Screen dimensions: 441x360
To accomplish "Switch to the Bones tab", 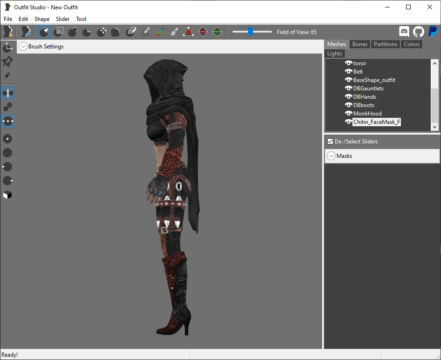I will click(x=360, y=44).
